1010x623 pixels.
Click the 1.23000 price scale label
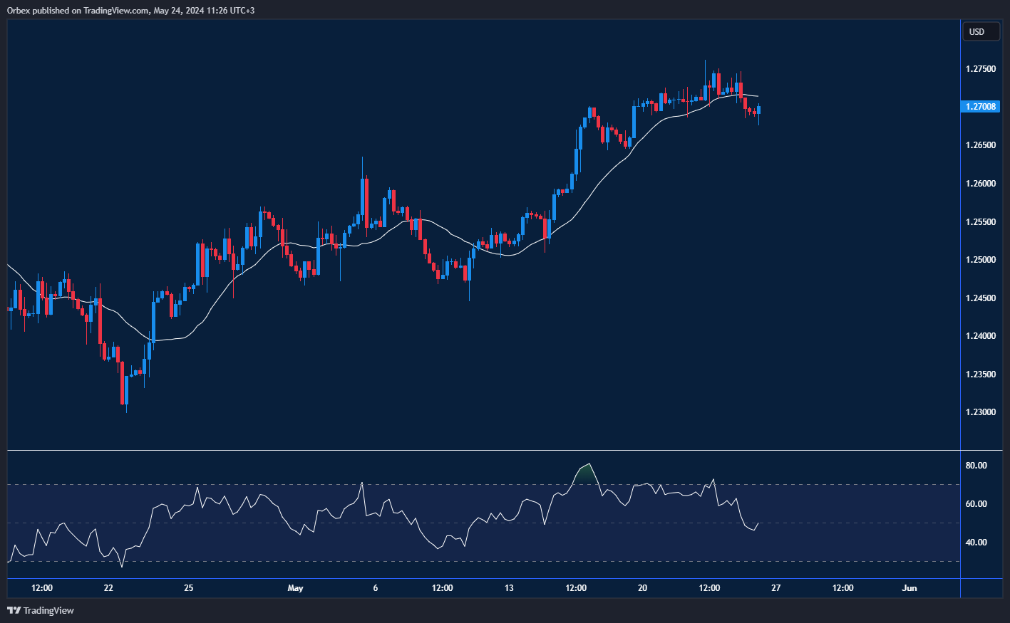pyautogui.click(x=980, y=412)
